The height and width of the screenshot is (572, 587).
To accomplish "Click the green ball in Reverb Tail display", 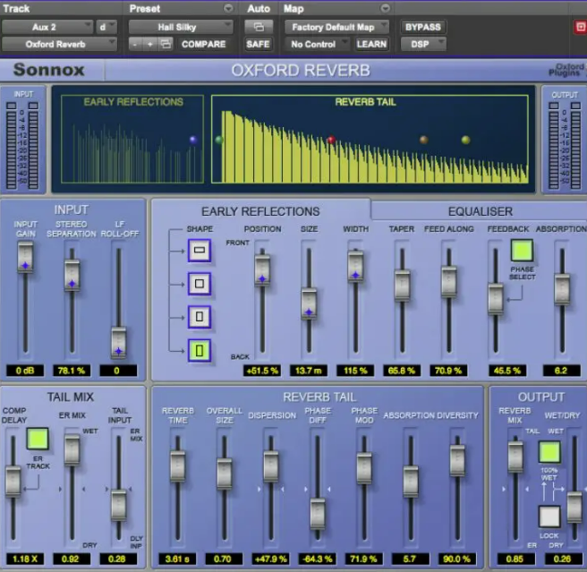I will (x=219, y=141).
